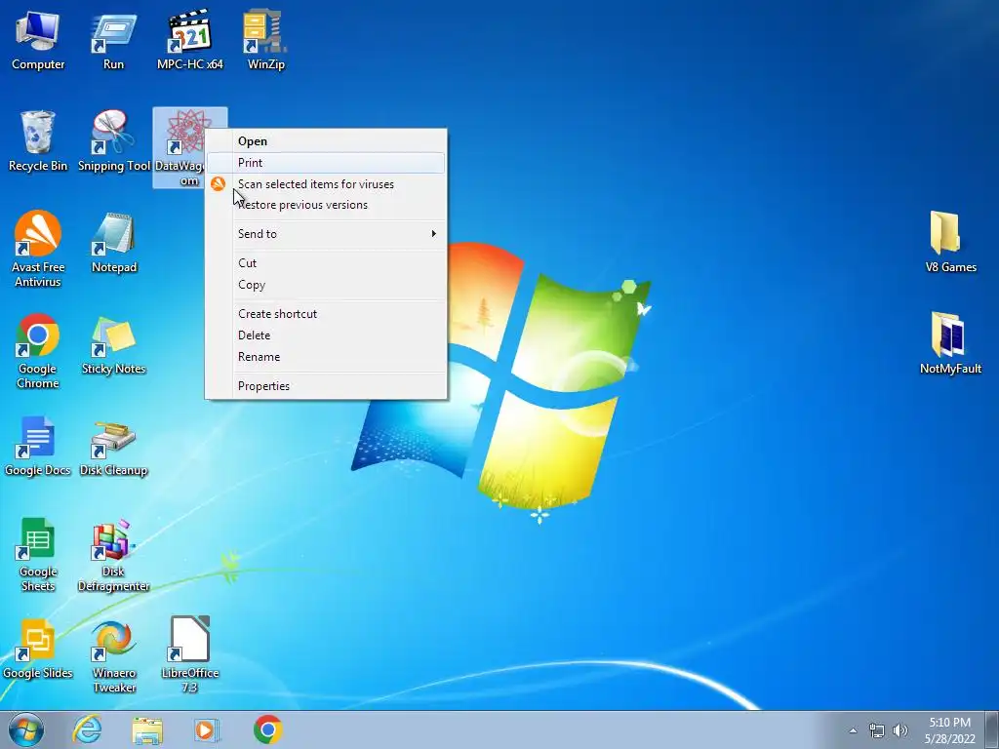The height and width of the screenshot is (749, 999).
Task: Open Properties from the context menu
Action: pos(326,386)
